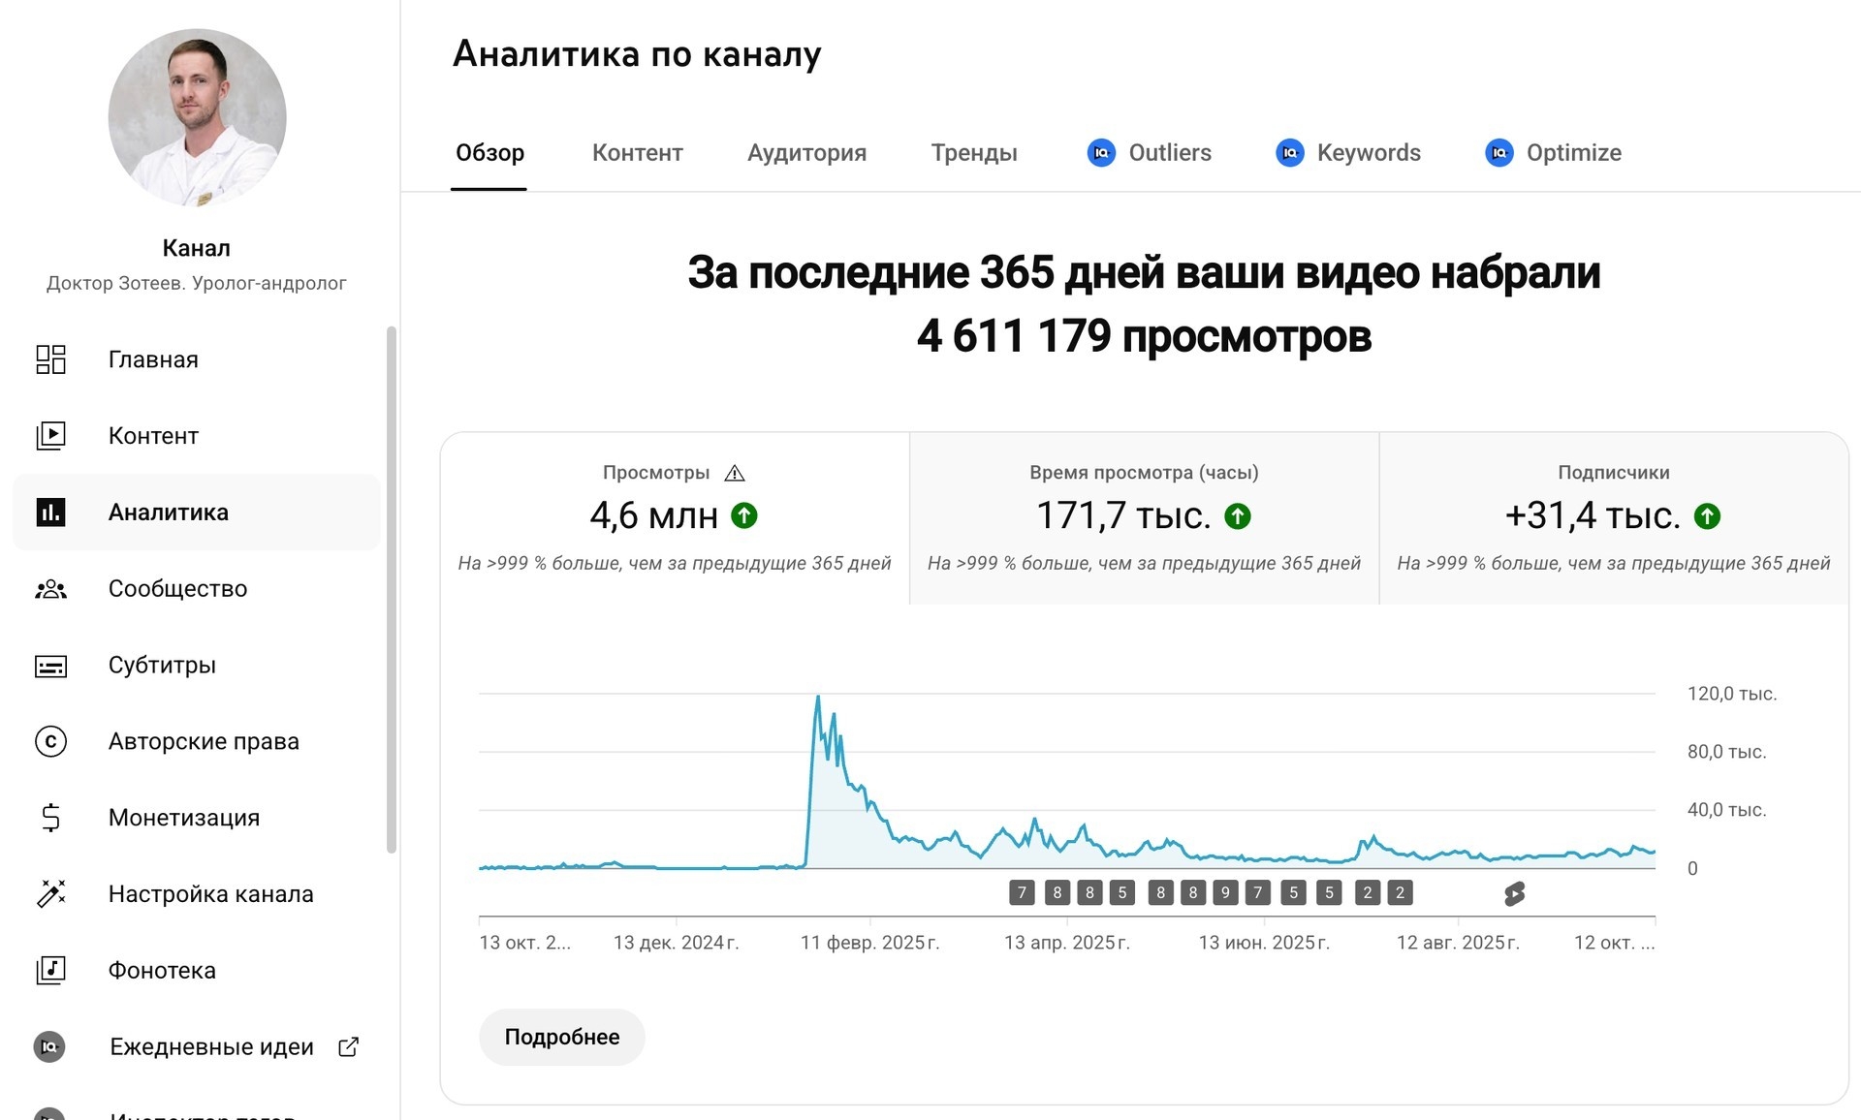Open Настройка канала magic wand icon
This screenshot has width=1861, height=1120.
click(x=50, y=894)
